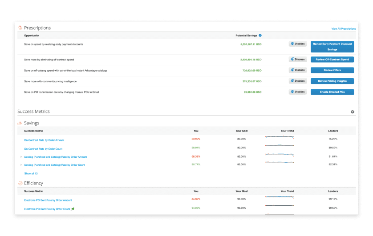Click Review Early Payment Discount Savings button

pos(332,47)
